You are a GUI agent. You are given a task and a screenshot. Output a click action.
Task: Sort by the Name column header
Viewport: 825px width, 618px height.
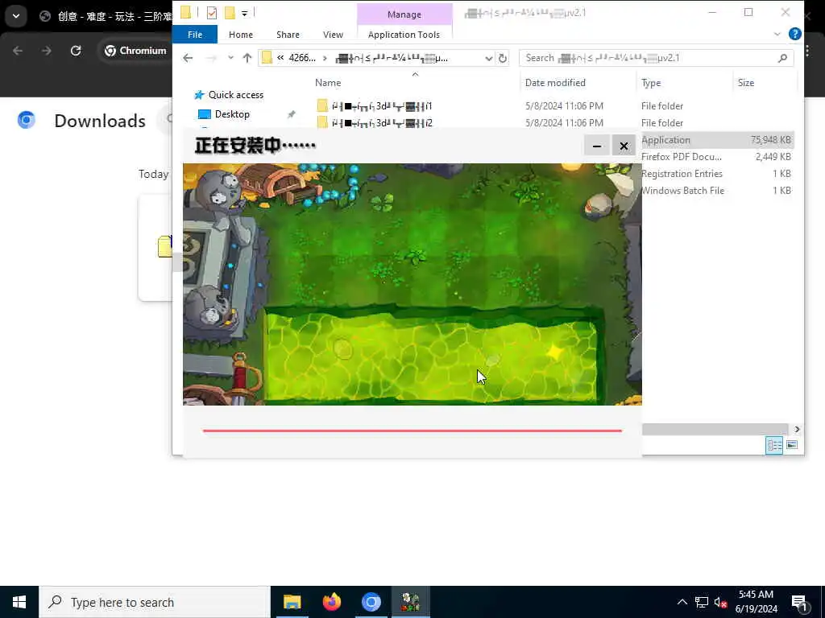(x=328, y=83)
